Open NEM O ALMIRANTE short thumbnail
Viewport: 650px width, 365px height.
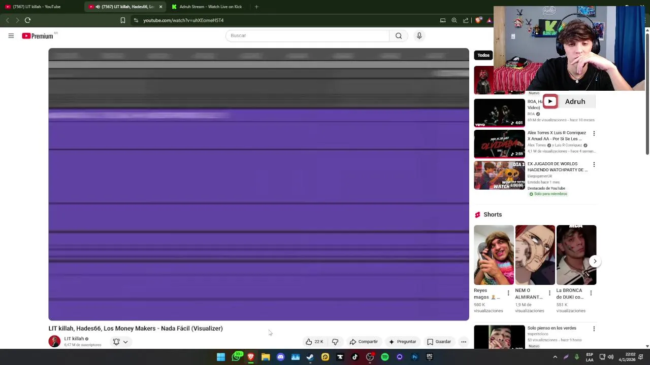(x=535, y=255)
